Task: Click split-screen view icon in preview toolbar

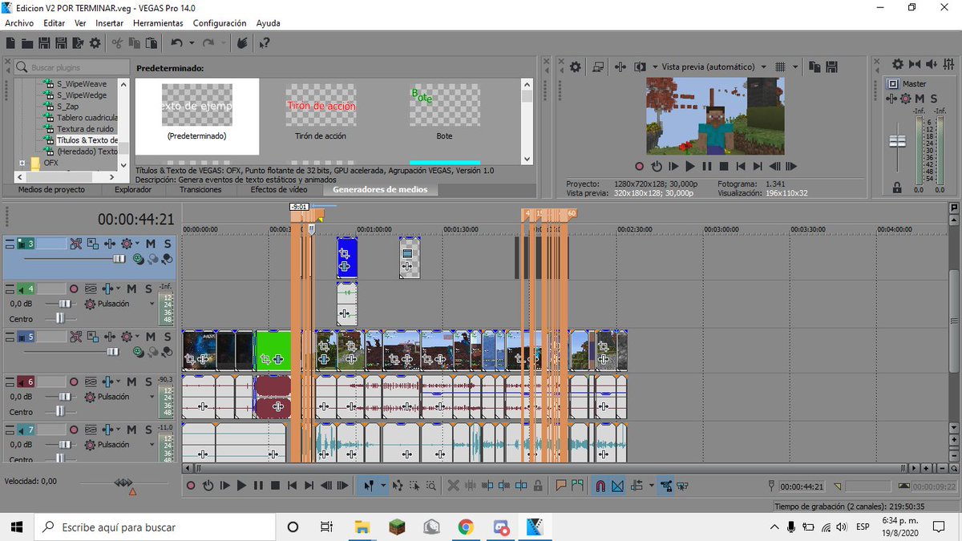Action: click(x=640, y=67)
